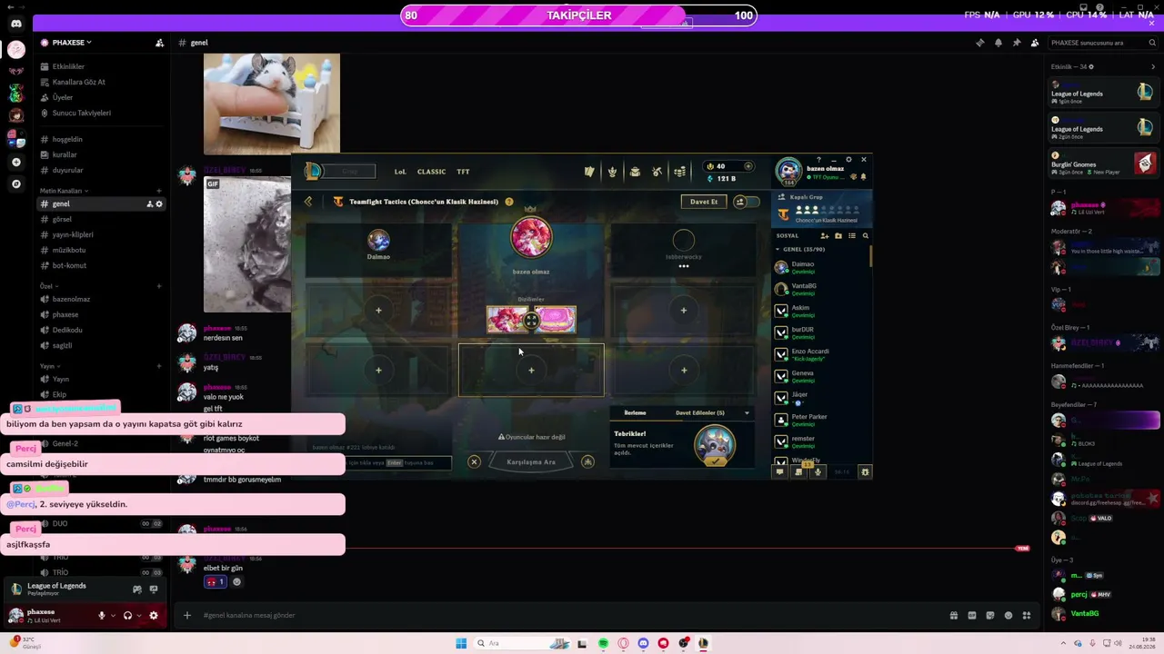1164x654 pixels.
Task: Open Discord from the taskbar
Action: (x=643, y=643)
